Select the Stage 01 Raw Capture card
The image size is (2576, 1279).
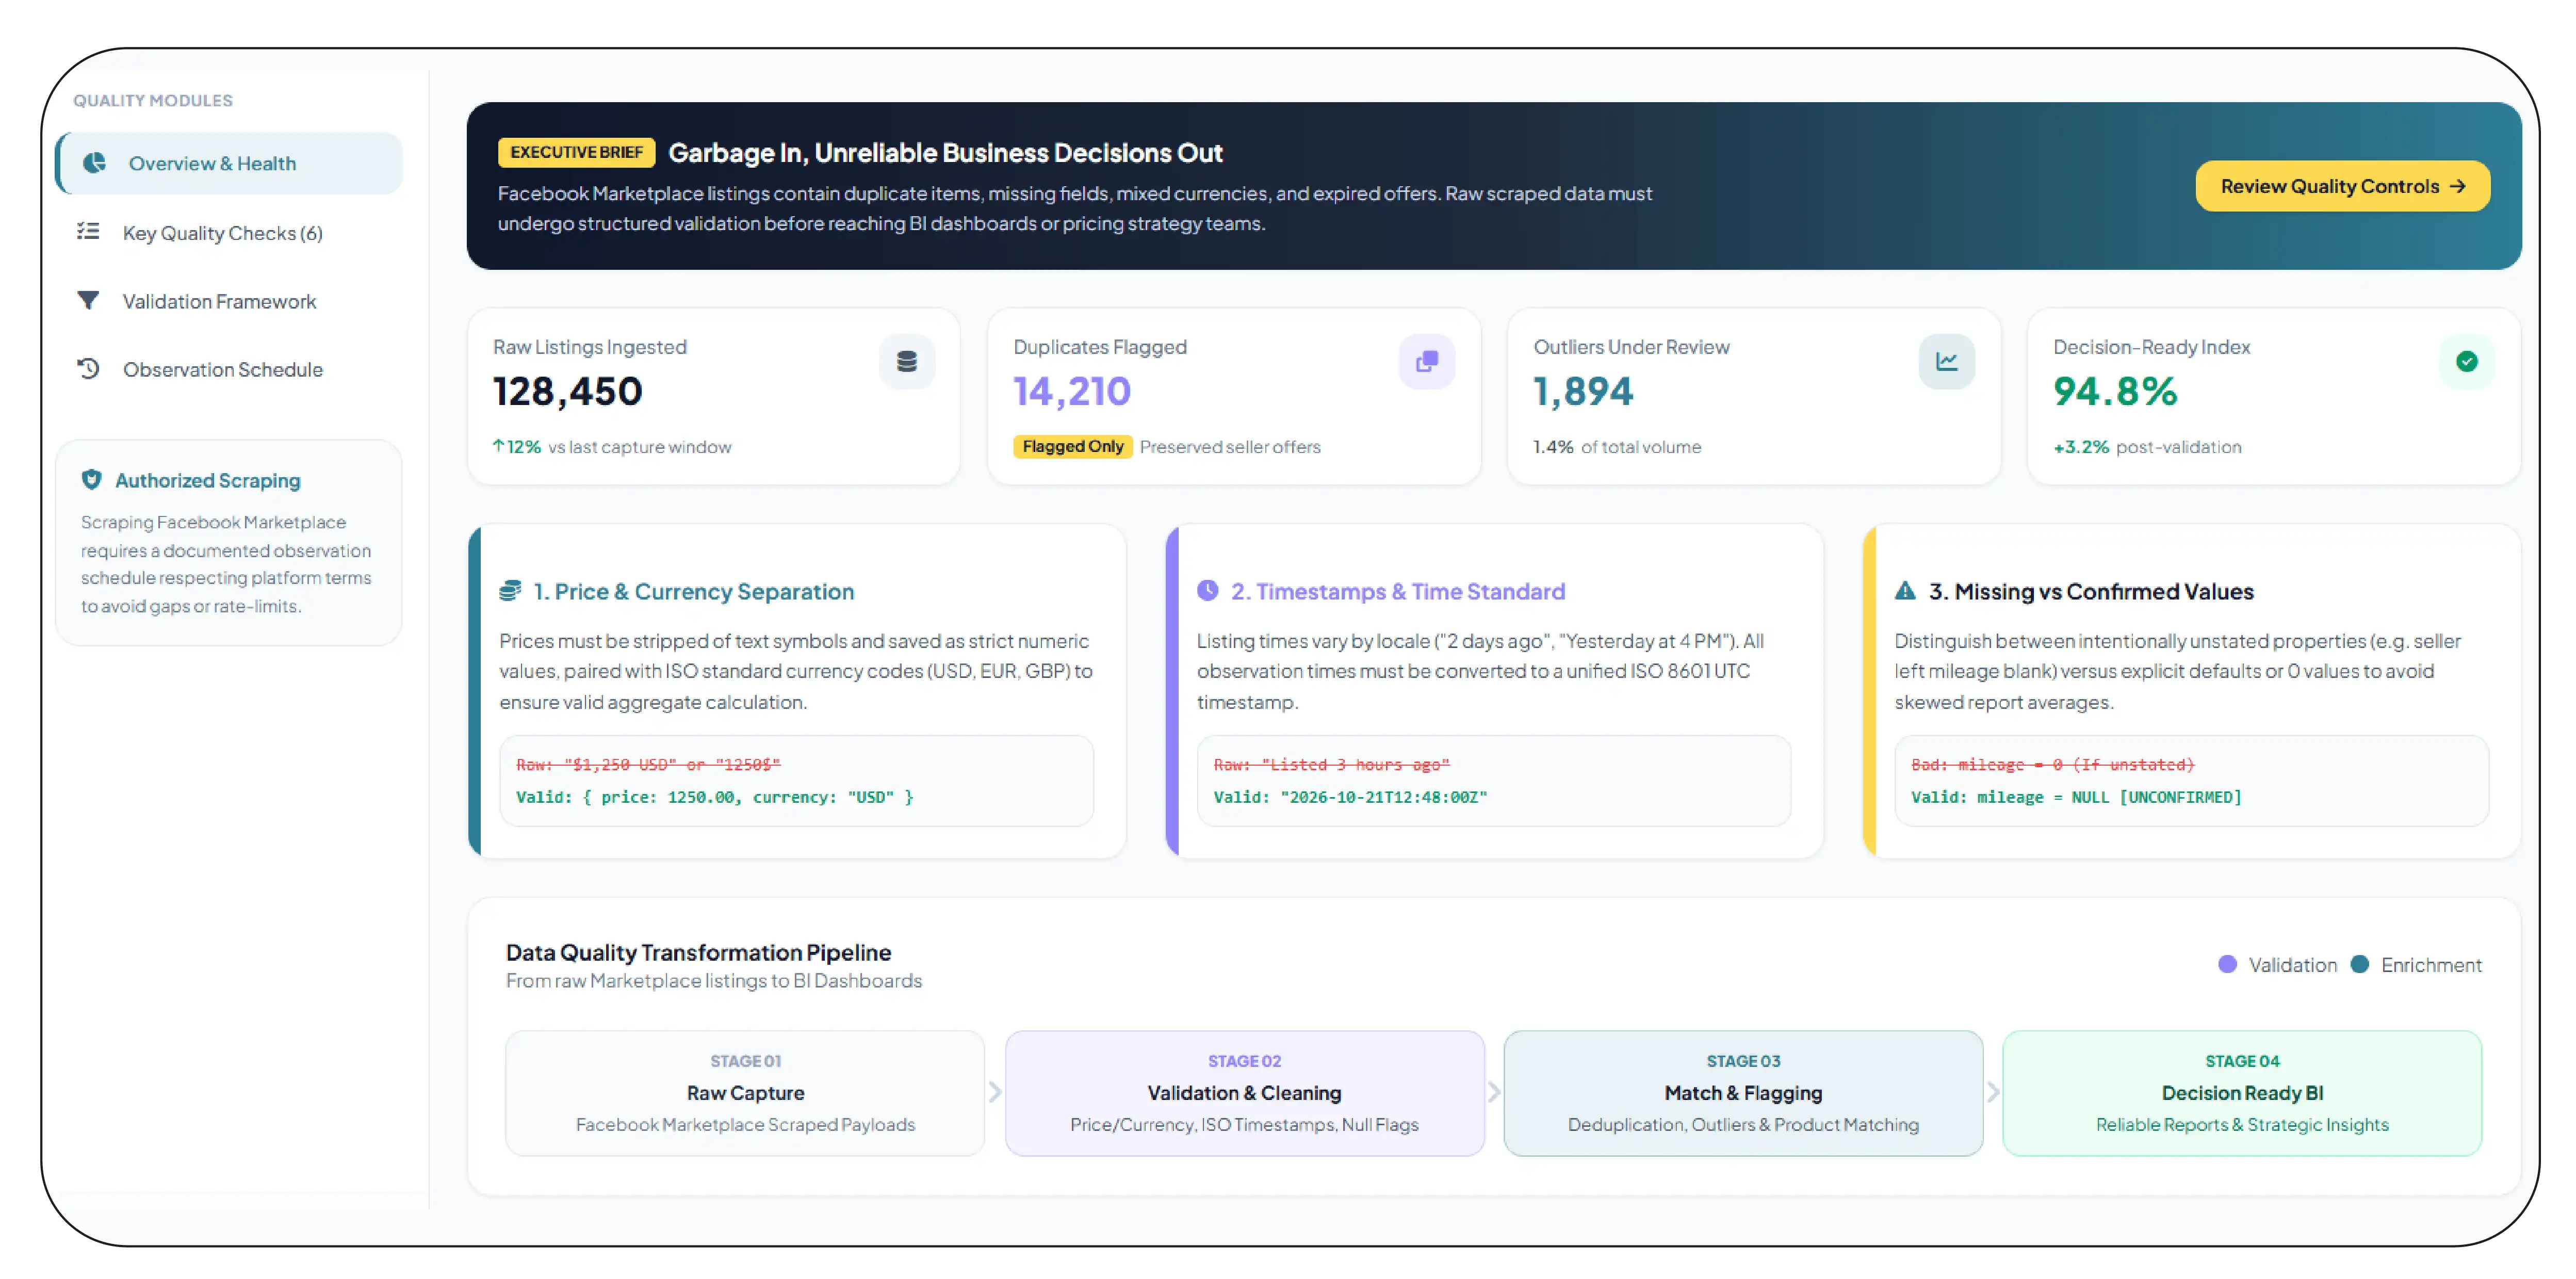(745, 1093)
